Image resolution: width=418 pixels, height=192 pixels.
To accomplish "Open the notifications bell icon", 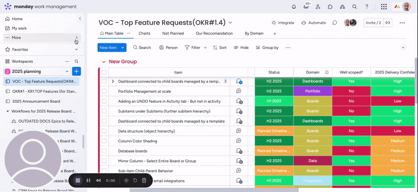I will 294,7.
